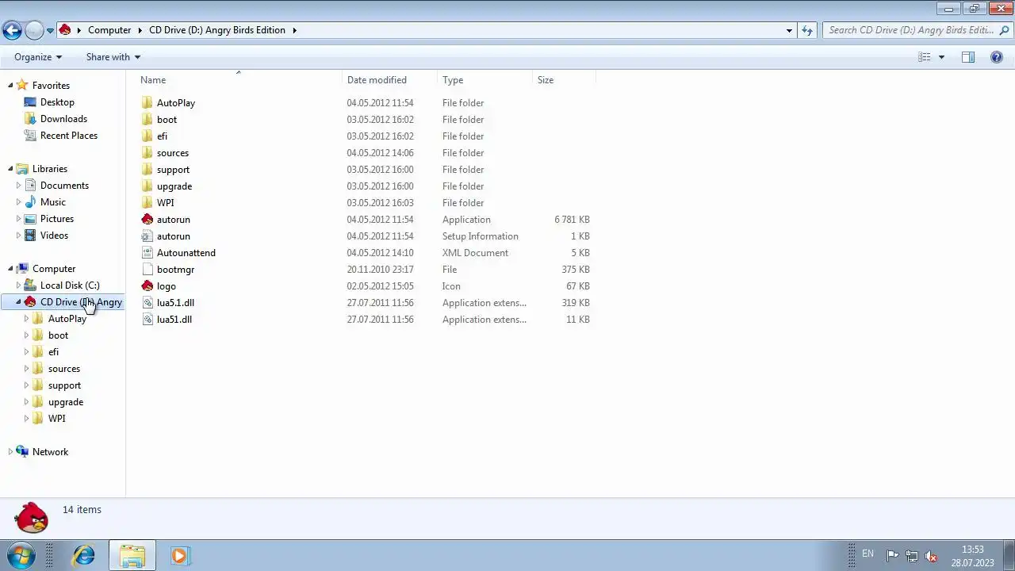Click the search magnifier icon
The width and height of the screenshot is (1015, 571).
tap(1005, 30)
